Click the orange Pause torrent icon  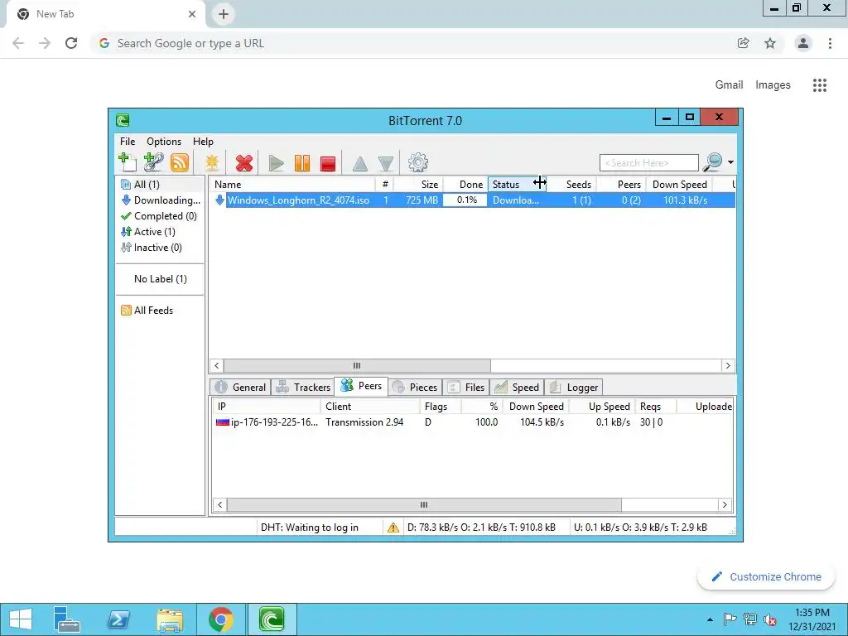[301, 163]
